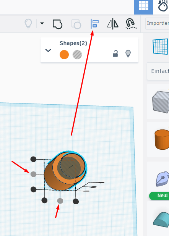Screen dimensions: 169x236
Task: Select the Mirror tool icon
Action: [x=113, y=24]
